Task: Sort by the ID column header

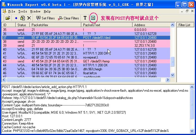Action: [9, 25]
